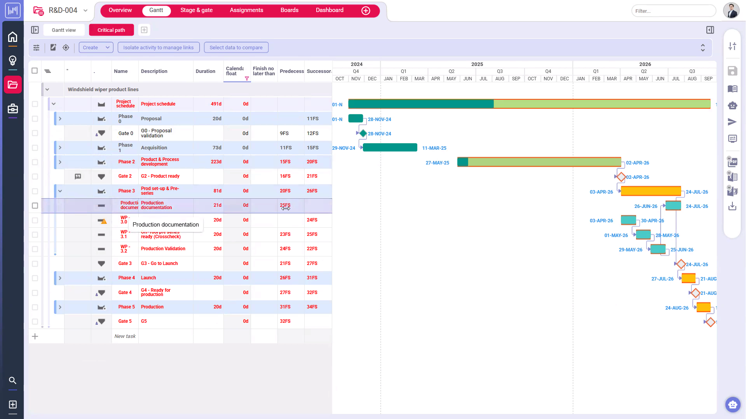Check the Phase 4 Launch row checkbox

(x=35, y=278)
